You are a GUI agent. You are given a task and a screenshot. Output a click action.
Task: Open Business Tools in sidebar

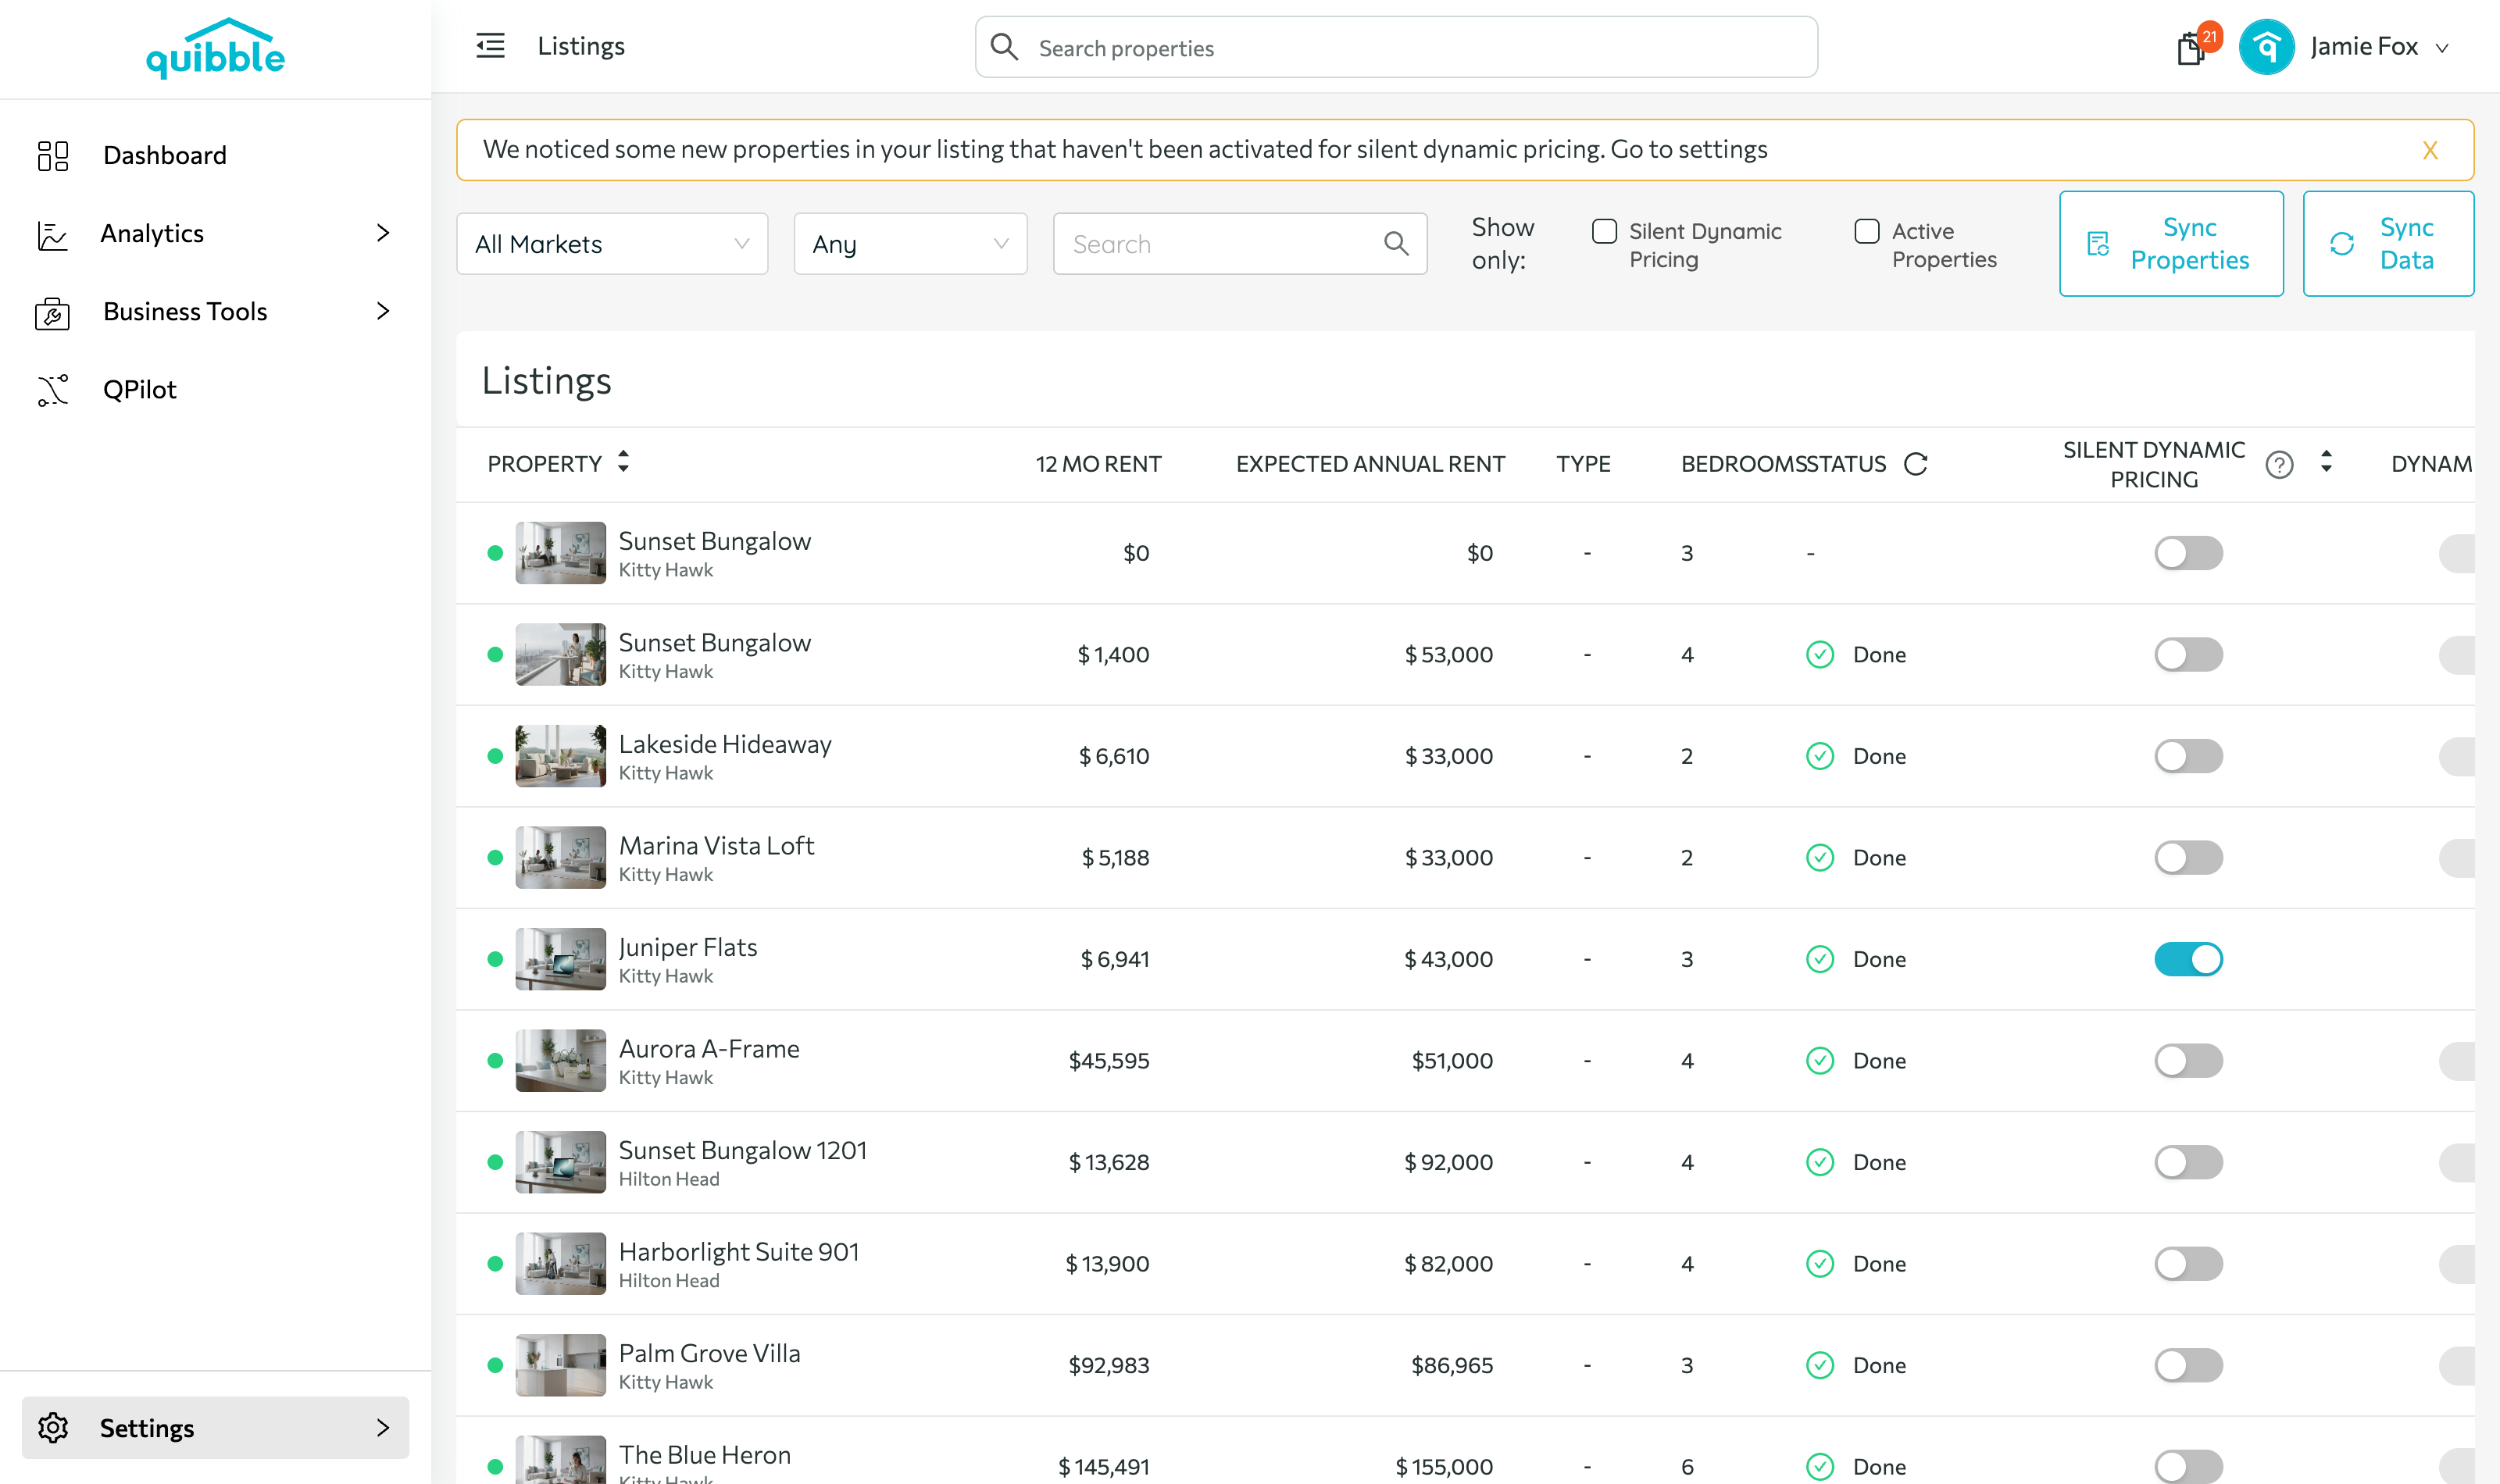pyautogui.click(x=185, y=311)
